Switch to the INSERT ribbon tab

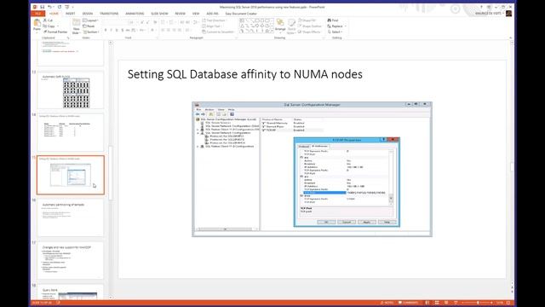coord(70,14)
